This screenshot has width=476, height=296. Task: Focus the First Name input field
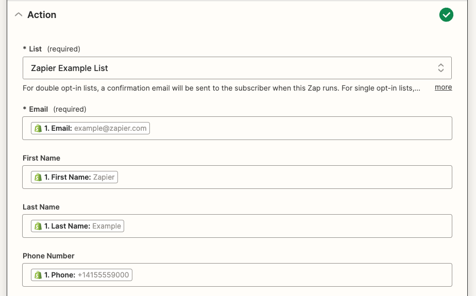(283, 177)
